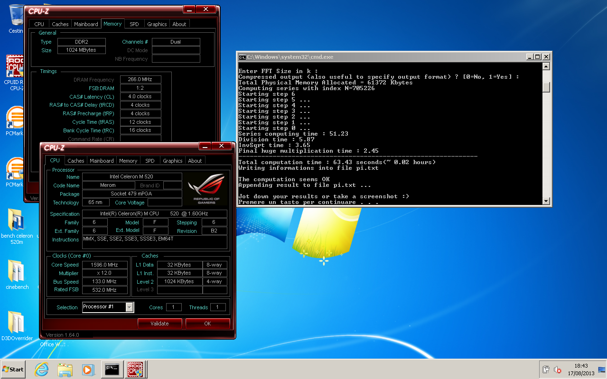Expand the Processor #1 selection dropdown

(x=129, y=307)
